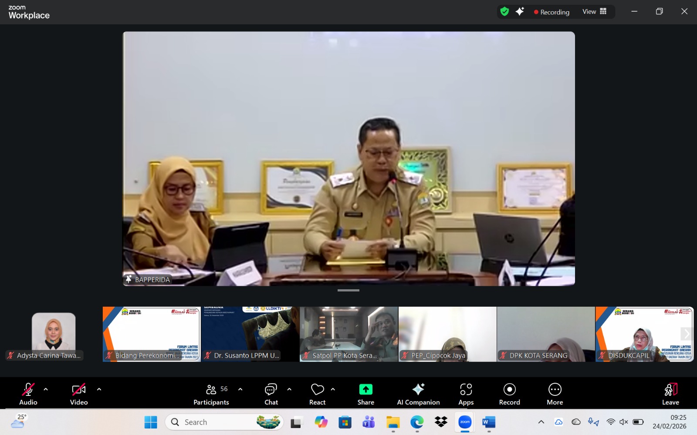Open the Apps panel
The image size is (697, 435).
[466, 394]
